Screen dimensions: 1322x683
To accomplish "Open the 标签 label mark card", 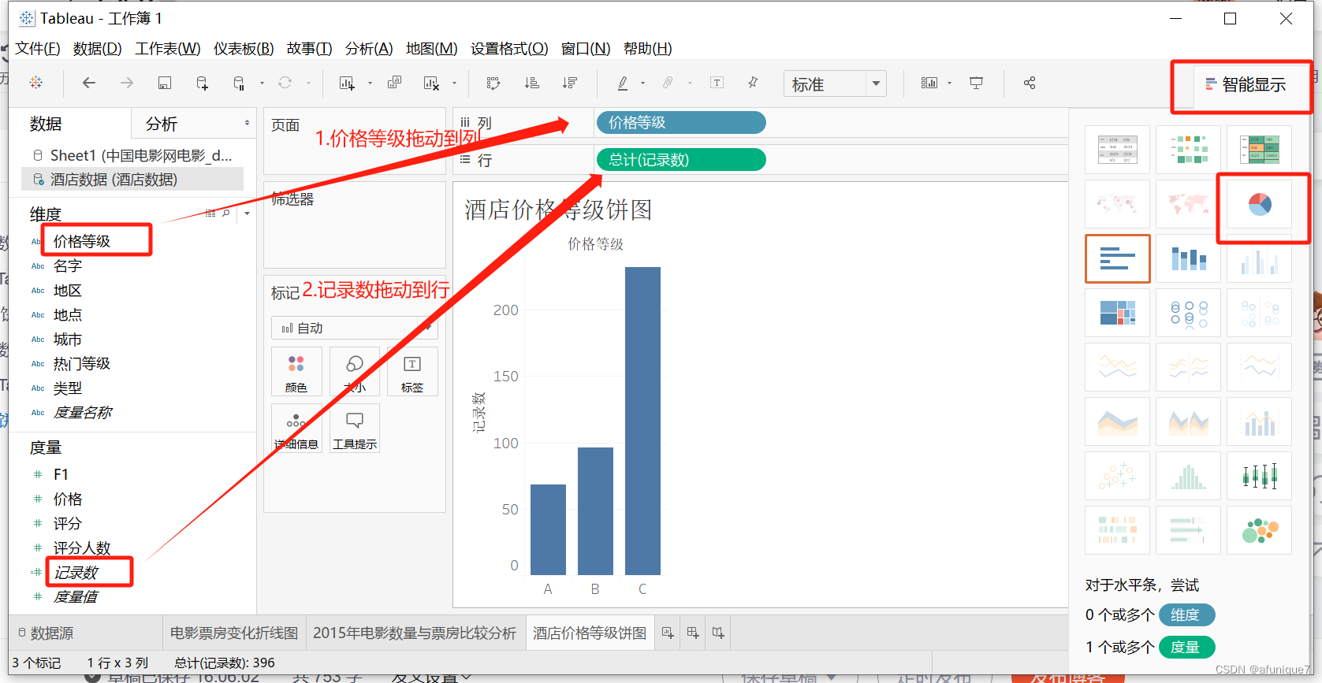I will [x=412, y=372].
